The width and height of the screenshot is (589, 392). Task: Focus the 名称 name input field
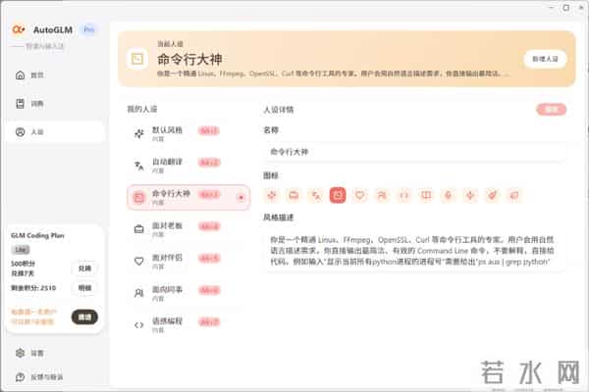click(x=414, y=152)
